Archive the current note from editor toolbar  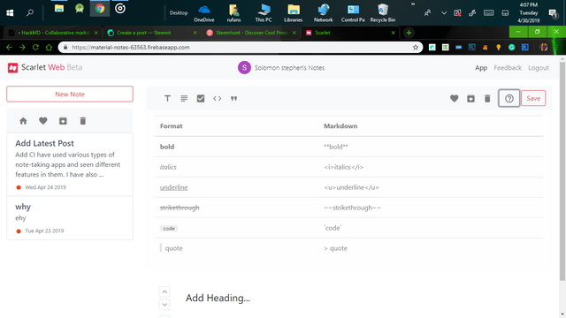470,98
